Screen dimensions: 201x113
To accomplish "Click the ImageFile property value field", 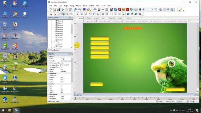I will (x=66, y=61).
